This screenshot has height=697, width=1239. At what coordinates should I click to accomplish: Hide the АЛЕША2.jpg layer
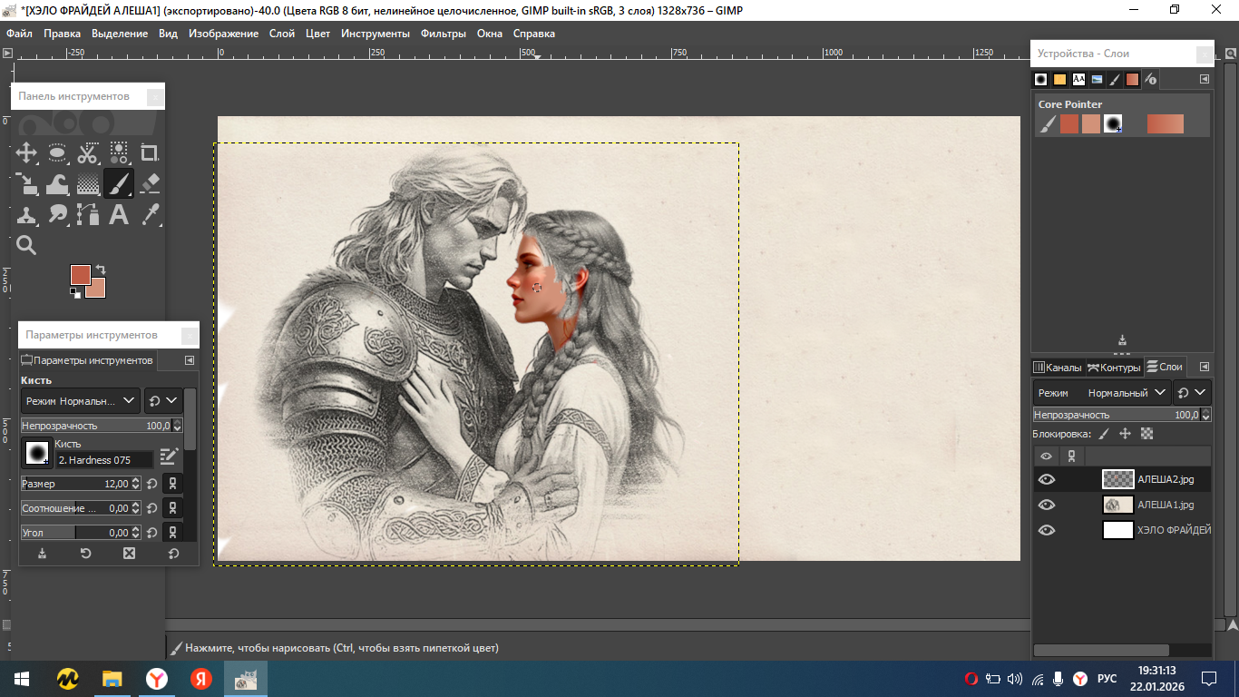pyautogui.click(x=1047, y=479)
